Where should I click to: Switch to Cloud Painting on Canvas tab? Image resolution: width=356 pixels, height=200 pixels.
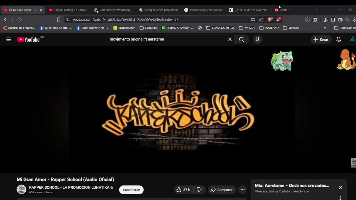point(68,10)
